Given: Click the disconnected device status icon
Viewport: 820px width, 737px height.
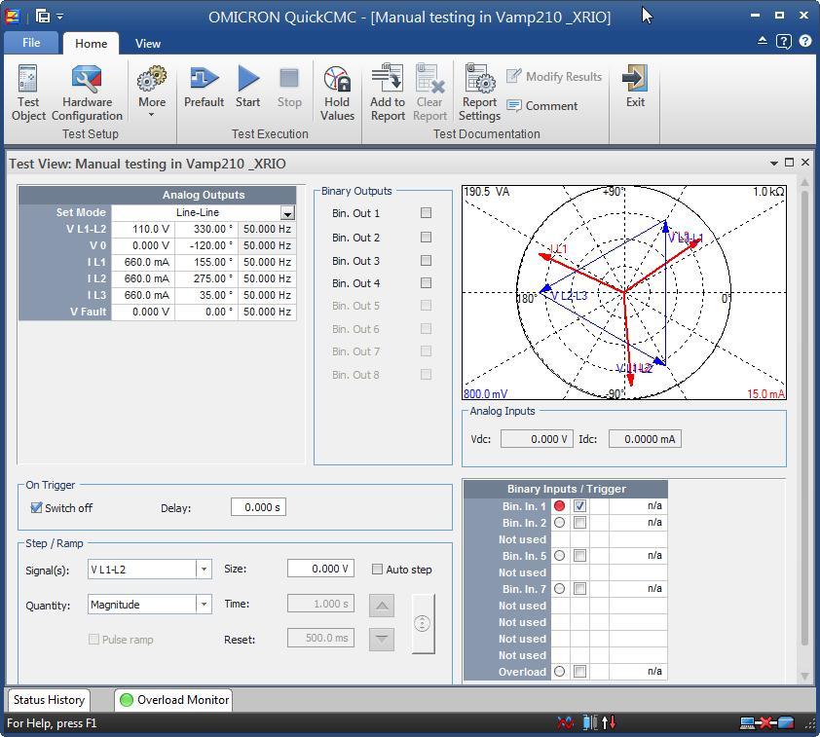Looking at the screenshot, I should click(766, 723).
